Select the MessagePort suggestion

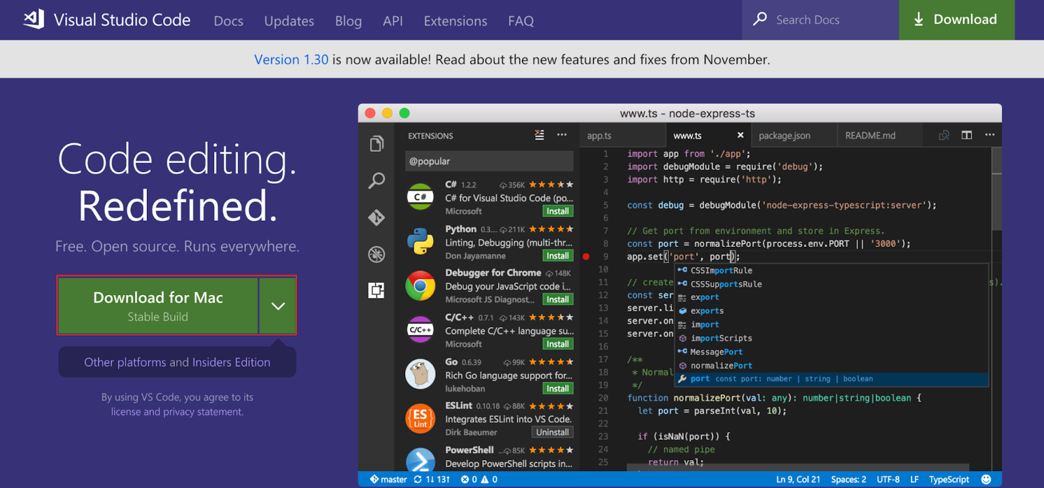click(831, 352)
